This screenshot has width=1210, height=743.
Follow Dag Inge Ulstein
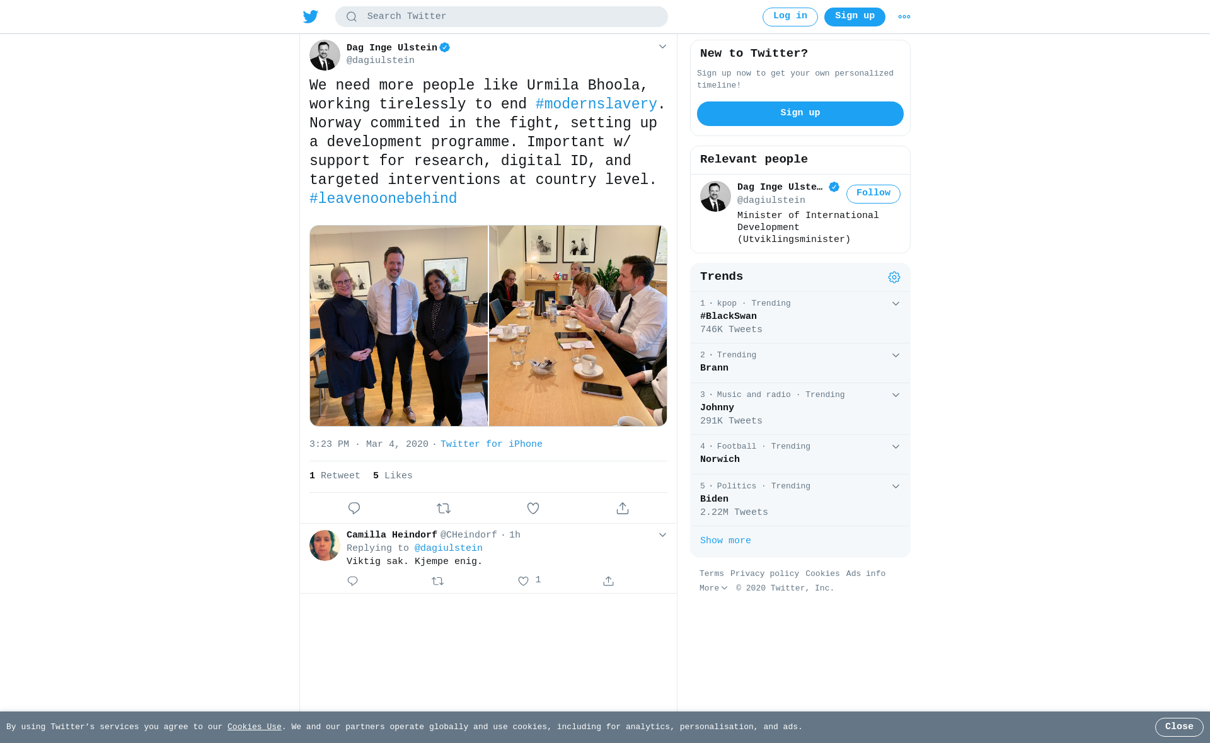pyautogui.click(x=873, y=193)
